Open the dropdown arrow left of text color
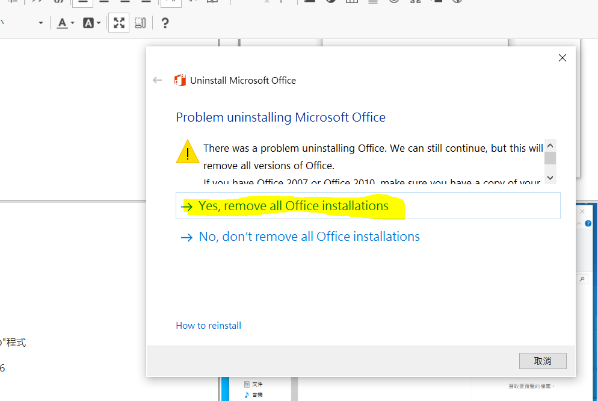Screen dimensions: 598x401 coord(41,23)
